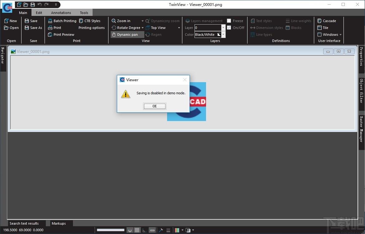
Task: Open the Tools ribbon tab
Action: pyautogui.click(x=84, y=12)
